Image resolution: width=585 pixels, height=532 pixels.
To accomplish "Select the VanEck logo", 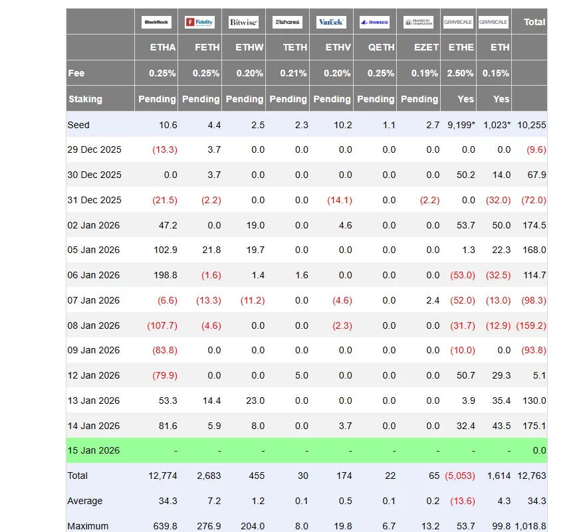I will (x=330, y=23).
